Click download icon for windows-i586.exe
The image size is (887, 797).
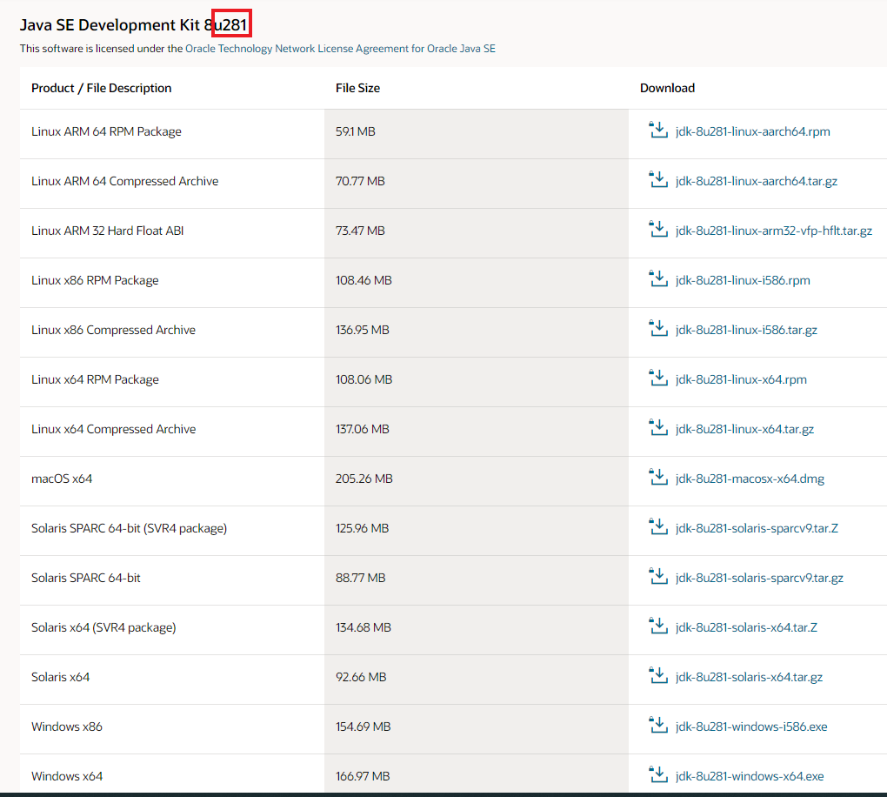coord(658,725)
